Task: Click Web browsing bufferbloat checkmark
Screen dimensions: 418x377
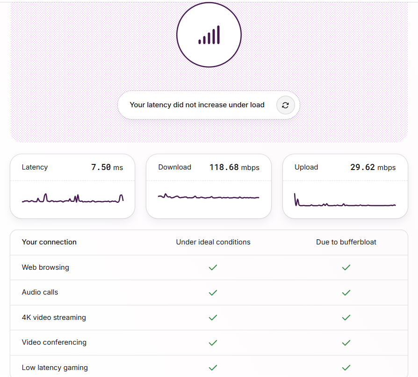Action: [346, 267]
